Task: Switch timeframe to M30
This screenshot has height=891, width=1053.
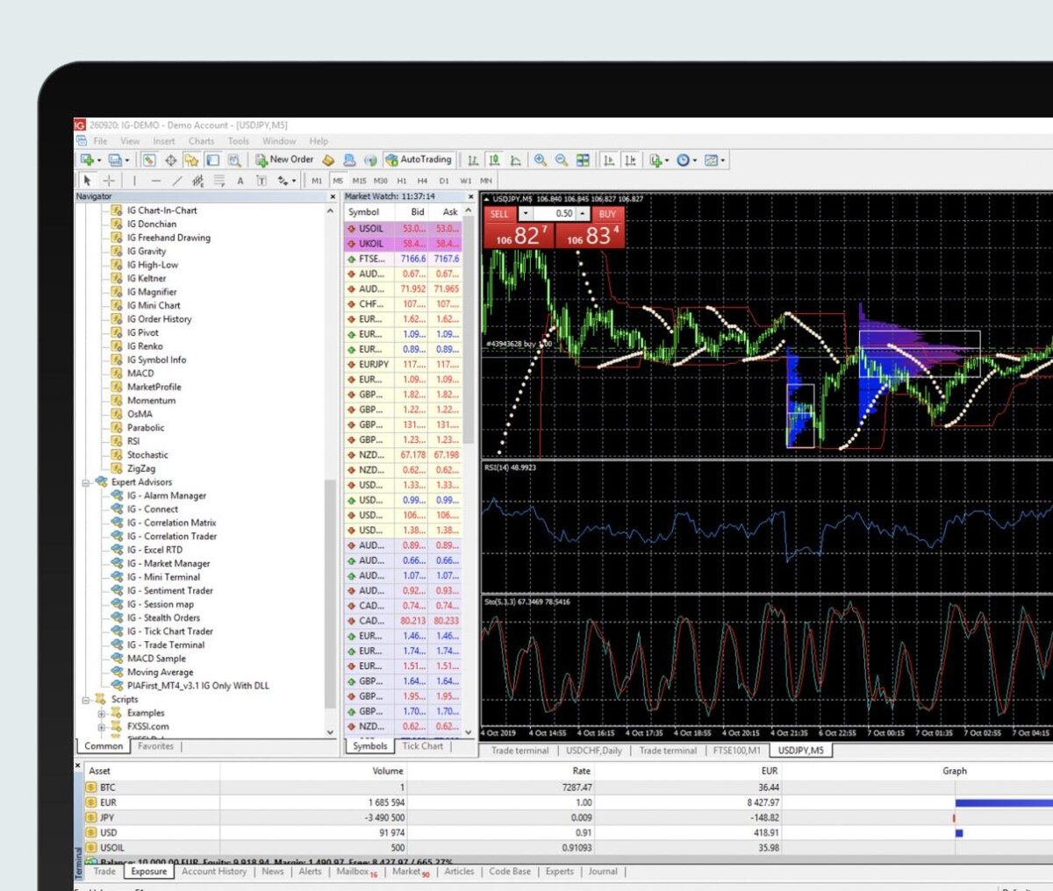Action: pyautogui.click(x=380, y=181)
